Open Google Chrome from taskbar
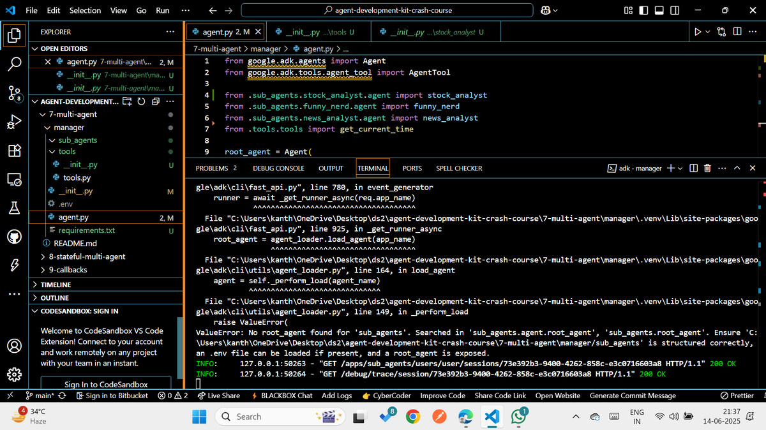The height and width of the screenshot is (430, 766). (413, 417)
